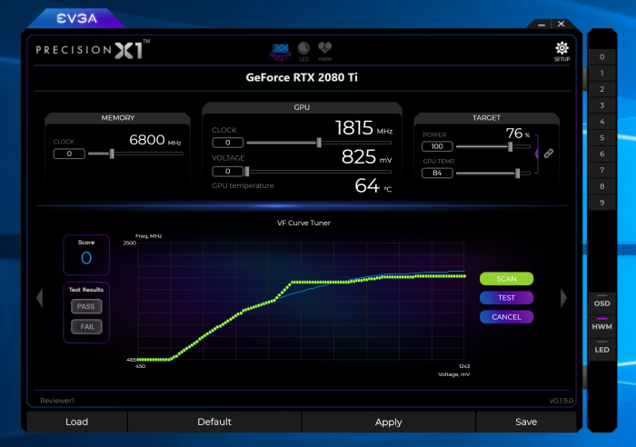Click the Load button
Viewport: 636px width, 447px height.
tap(76, 422)
